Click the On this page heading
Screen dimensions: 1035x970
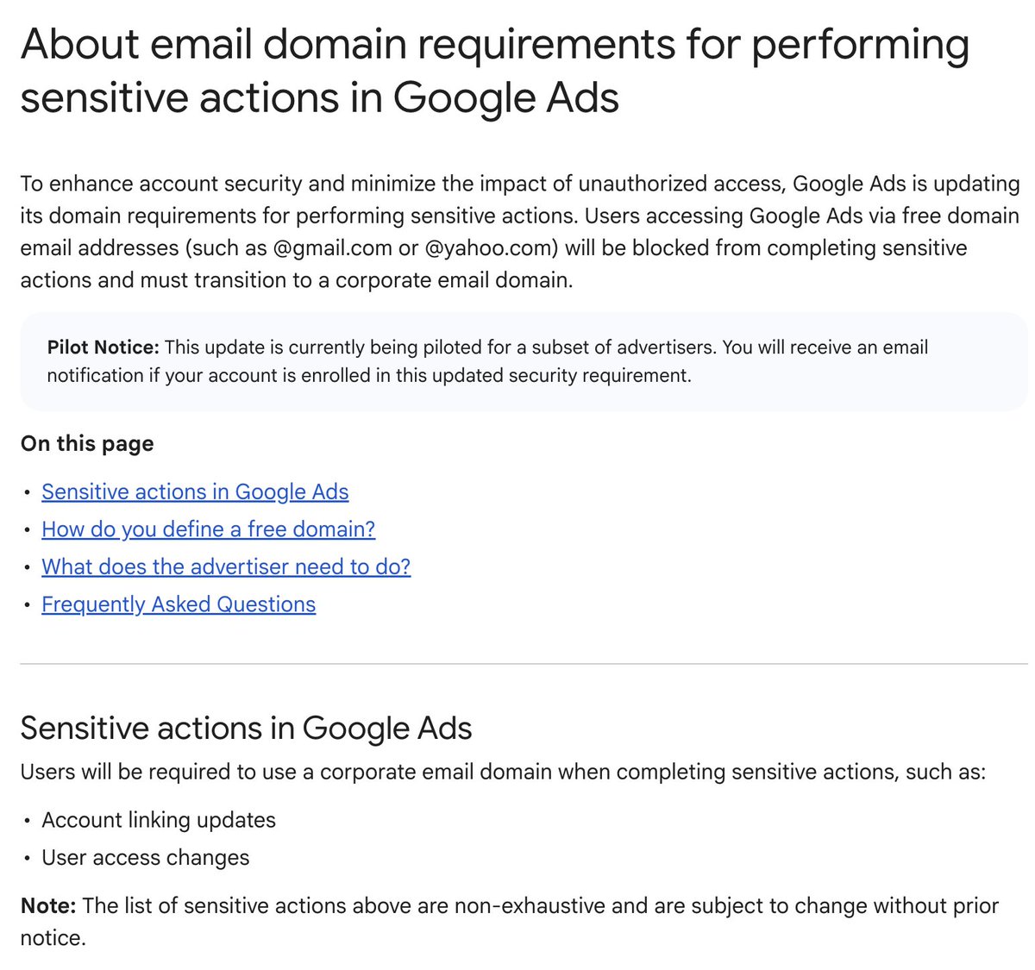pos(87,443)
